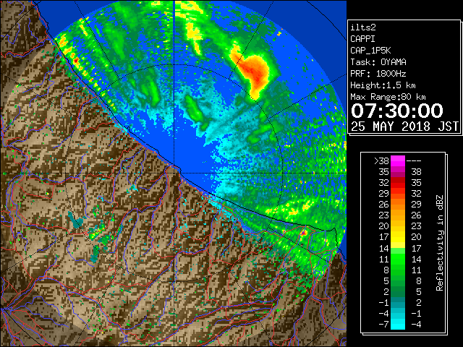Screen dimensions: 463x347
Task: Select the yellow 17–20 dBZ legend band
Action: pos(397,237)
